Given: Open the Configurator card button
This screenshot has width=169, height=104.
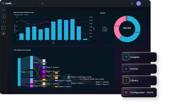Looking at the screenshot, I should coord(139,93).
